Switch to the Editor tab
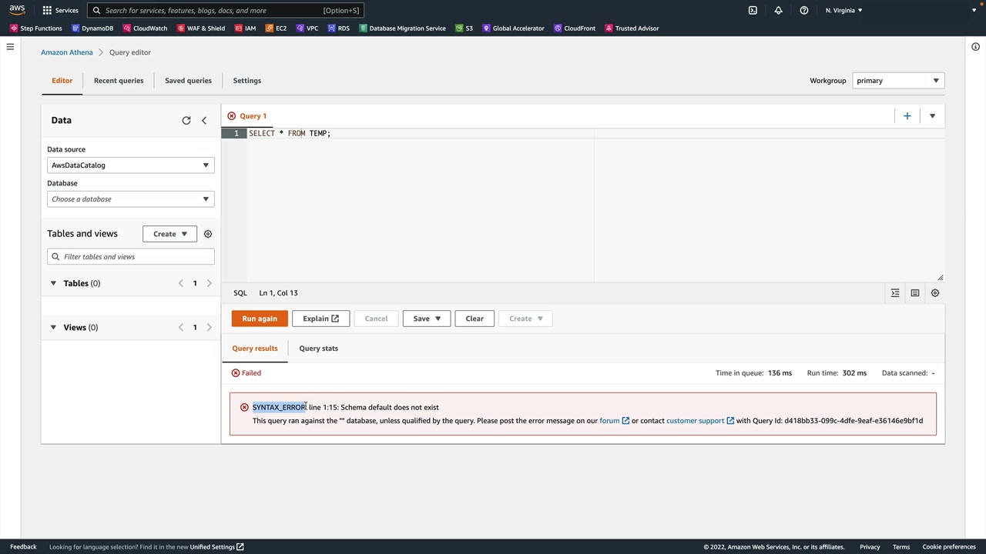 62,81
